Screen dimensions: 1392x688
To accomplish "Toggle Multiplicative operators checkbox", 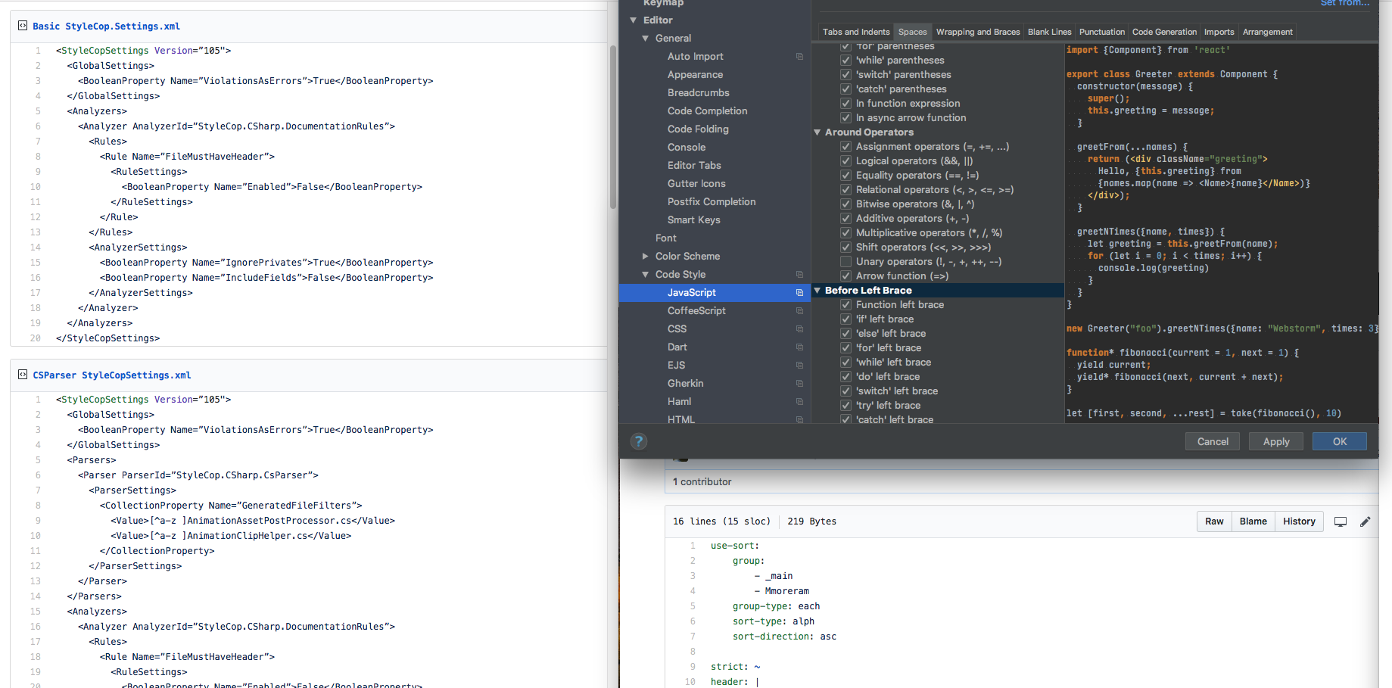I will [x=846, y=233].
